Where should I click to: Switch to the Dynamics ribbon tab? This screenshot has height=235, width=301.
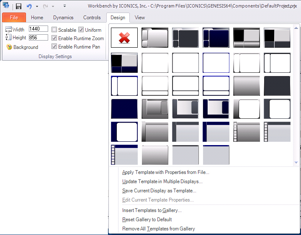63,18
